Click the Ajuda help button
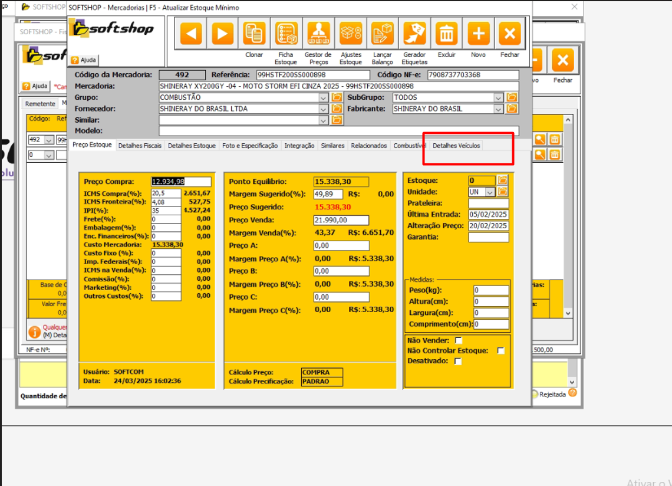 click(x=84, y=60)
